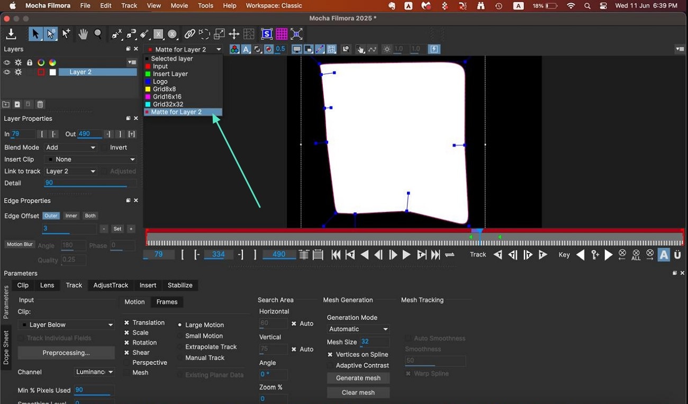Switch to the Lens parameters tab
The image size is (688, 404).
click(x=47, y=285)
